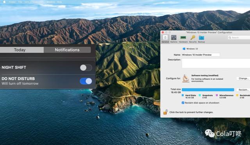
Task: Click the 'Windows 10 Insider Preview Configuration' window title
Action: (209, 32)
